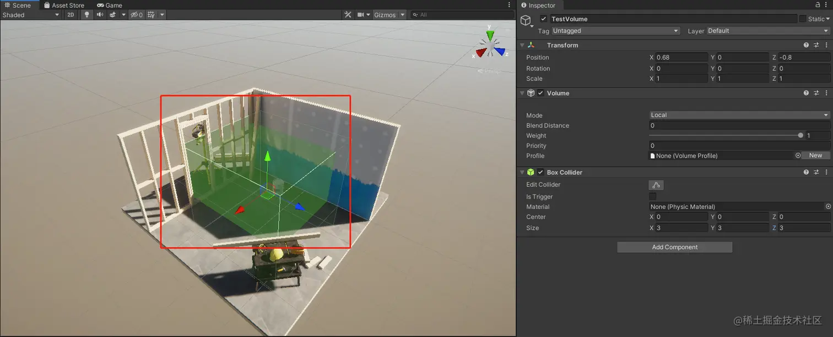Image resolution: width=833 pixels, height=337 pixels.
Task: Click the TestVolume name field
Action: [673, 19]
